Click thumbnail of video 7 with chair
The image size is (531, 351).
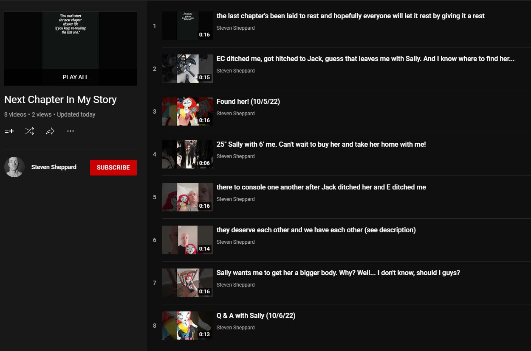[x=188, y=283]
